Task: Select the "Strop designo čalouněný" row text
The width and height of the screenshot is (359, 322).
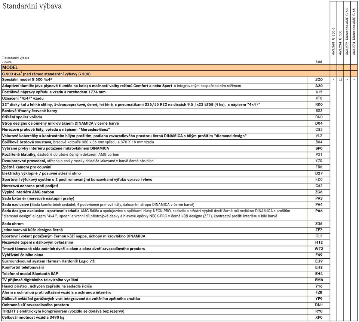Action: [61, 123]
